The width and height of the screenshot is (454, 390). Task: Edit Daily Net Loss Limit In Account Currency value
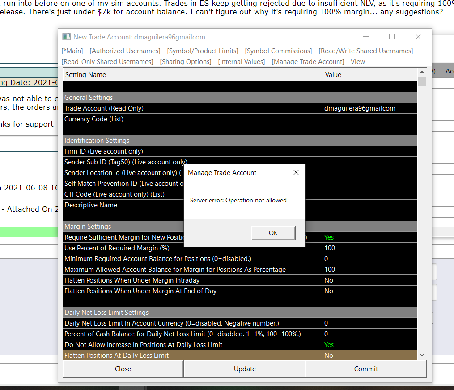[x=370, y=323]
